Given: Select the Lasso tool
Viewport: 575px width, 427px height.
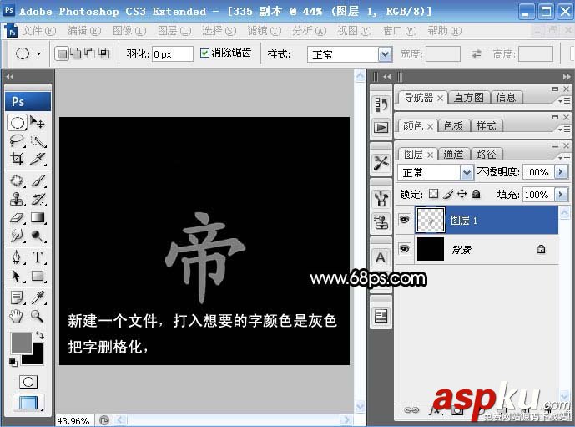Looking at the screenshot, I should point(17,140).
